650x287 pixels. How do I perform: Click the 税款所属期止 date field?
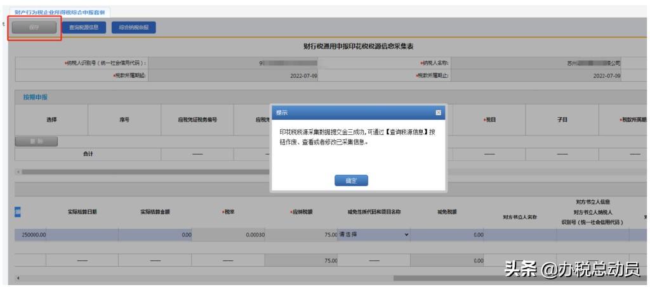538,76
